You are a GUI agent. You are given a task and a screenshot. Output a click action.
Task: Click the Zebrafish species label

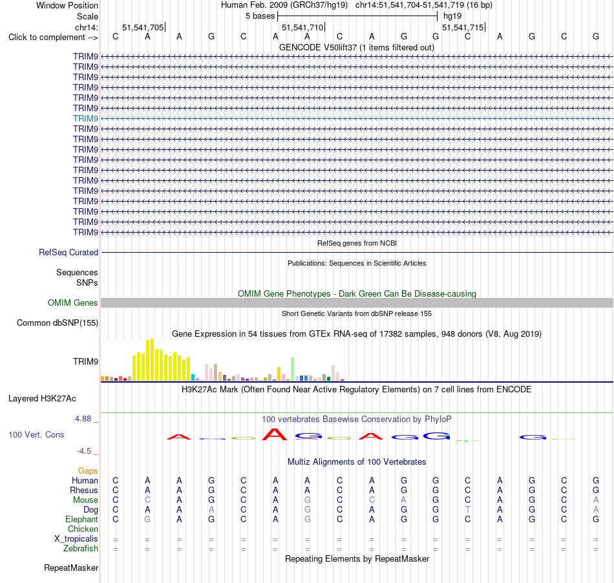click(x=81, y=549)
